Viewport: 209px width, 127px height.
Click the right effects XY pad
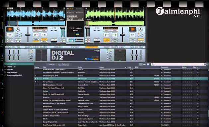click(120, 55)
